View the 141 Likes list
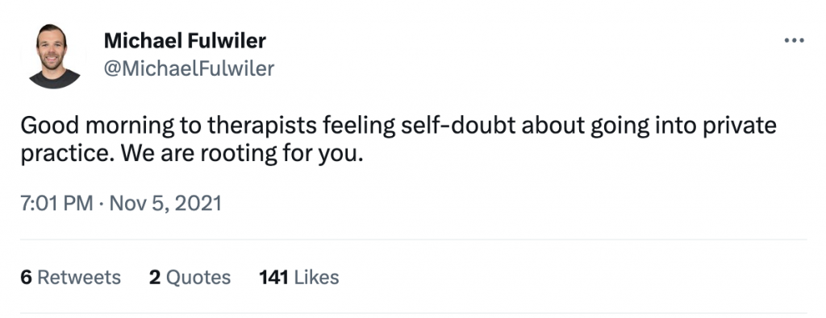 [x=298, y=277]
